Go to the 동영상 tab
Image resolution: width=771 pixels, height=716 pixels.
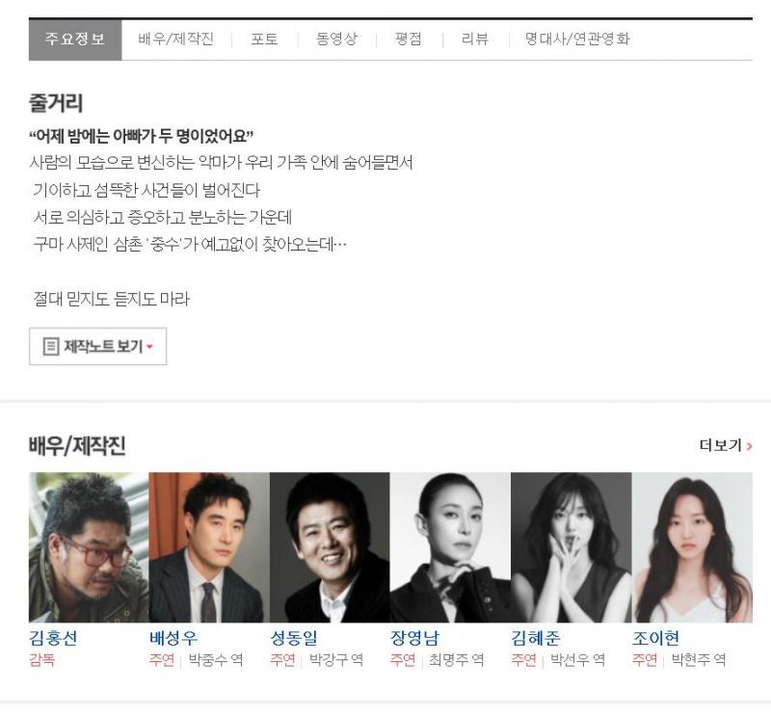(336, 40)
